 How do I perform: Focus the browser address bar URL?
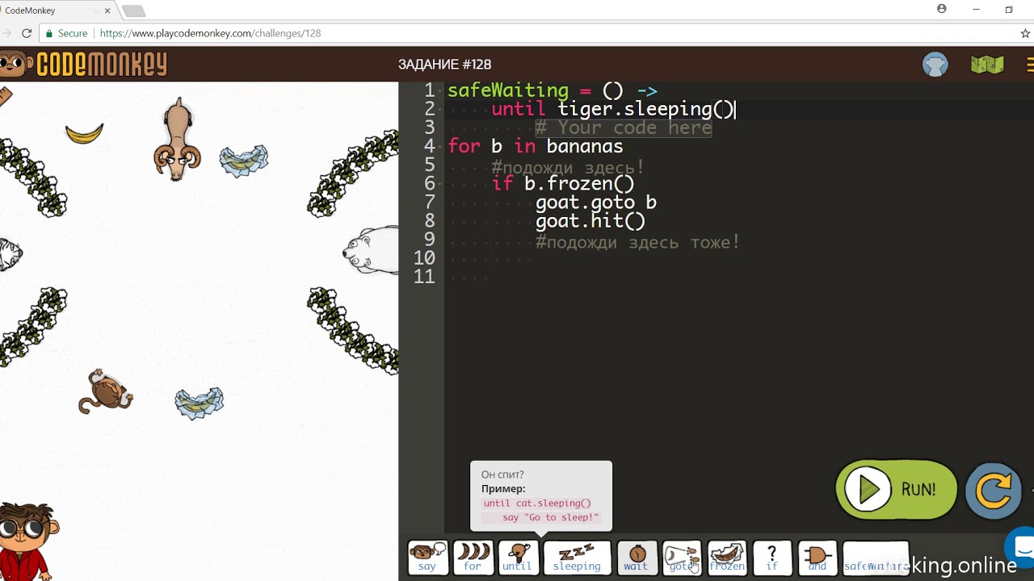(210, 33)
